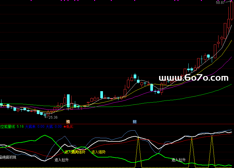Screen dimensions: 234x168
Task: Open the www.6o7o.com watermark link
Action: [193, 78]
